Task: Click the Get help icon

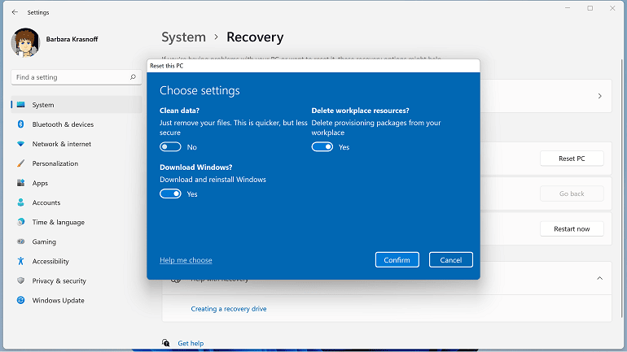Action: point(165,343)
